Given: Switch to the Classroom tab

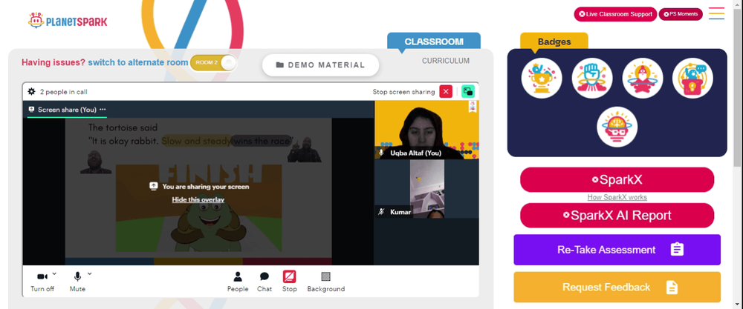Looking at the screenshot, I should coord(434,41).
